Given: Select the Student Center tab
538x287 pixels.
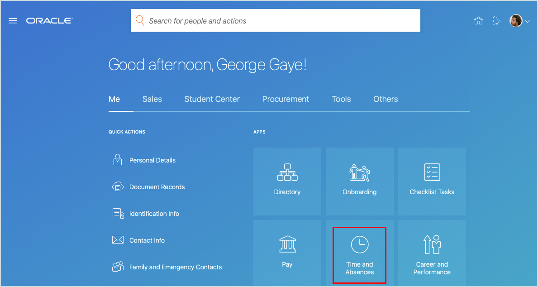Looking at the screenshot, I should click(212, 99).
